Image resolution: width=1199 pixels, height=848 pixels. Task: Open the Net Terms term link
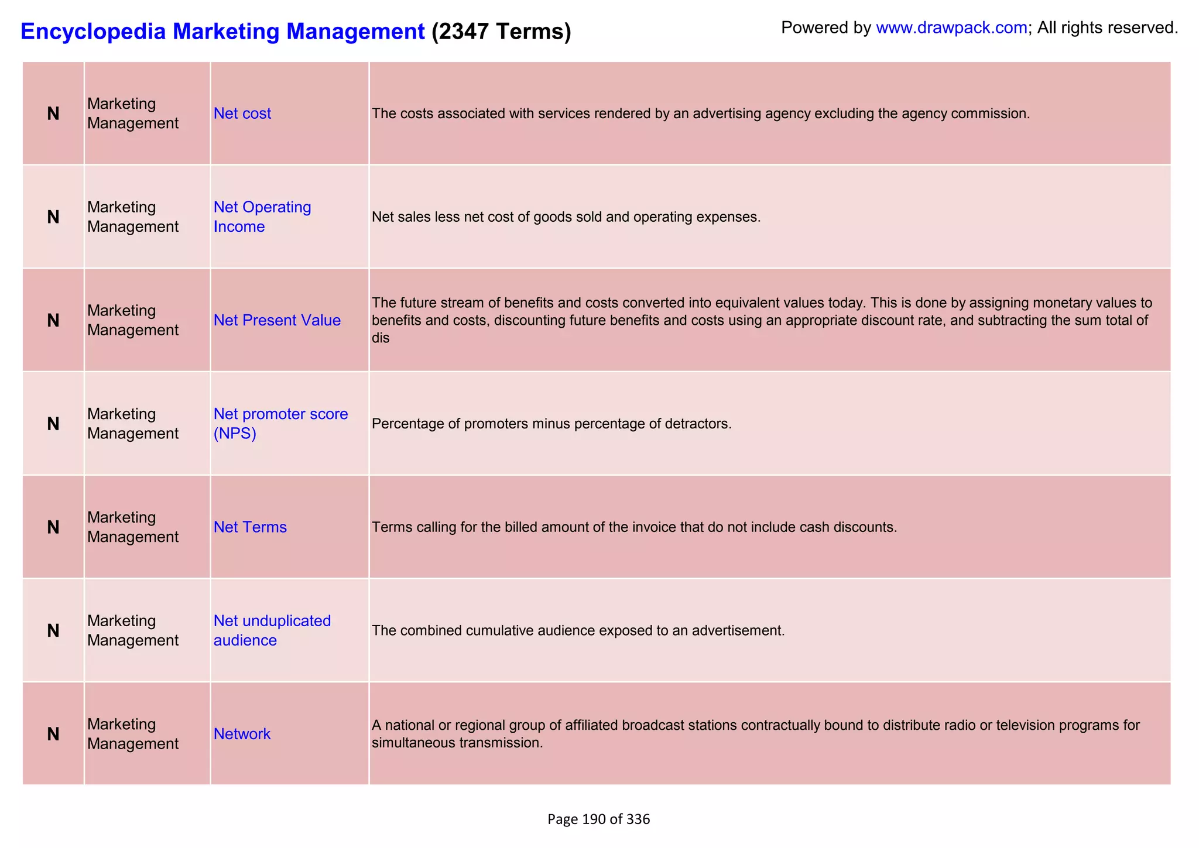tap(250, 527)
